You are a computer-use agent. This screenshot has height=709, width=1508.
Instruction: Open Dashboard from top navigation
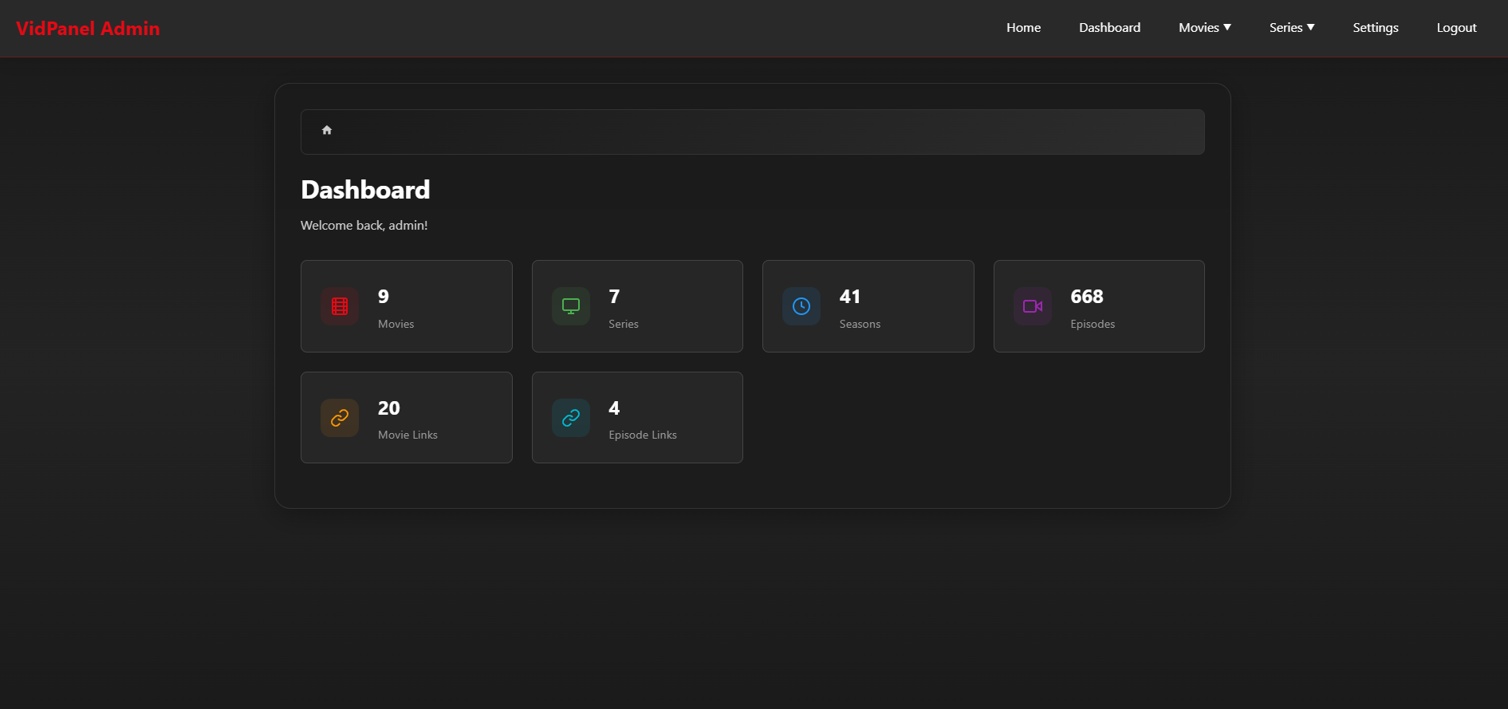click(1109, 28)
